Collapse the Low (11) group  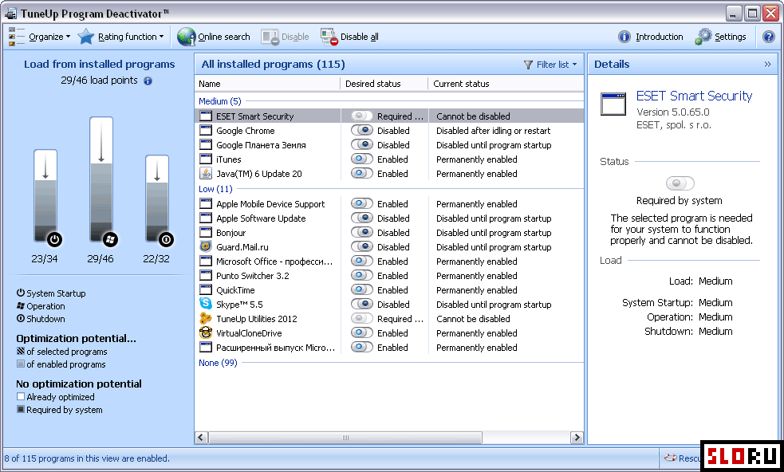pyautogui.click(x=215, y=189)
